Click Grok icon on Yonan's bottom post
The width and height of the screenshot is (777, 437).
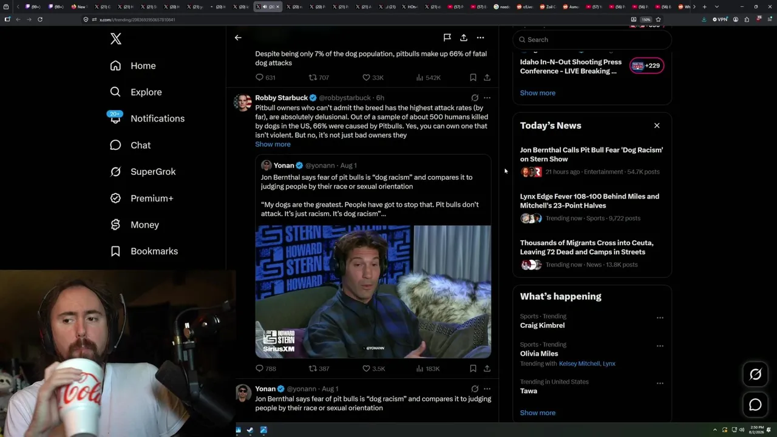point(475,388)
